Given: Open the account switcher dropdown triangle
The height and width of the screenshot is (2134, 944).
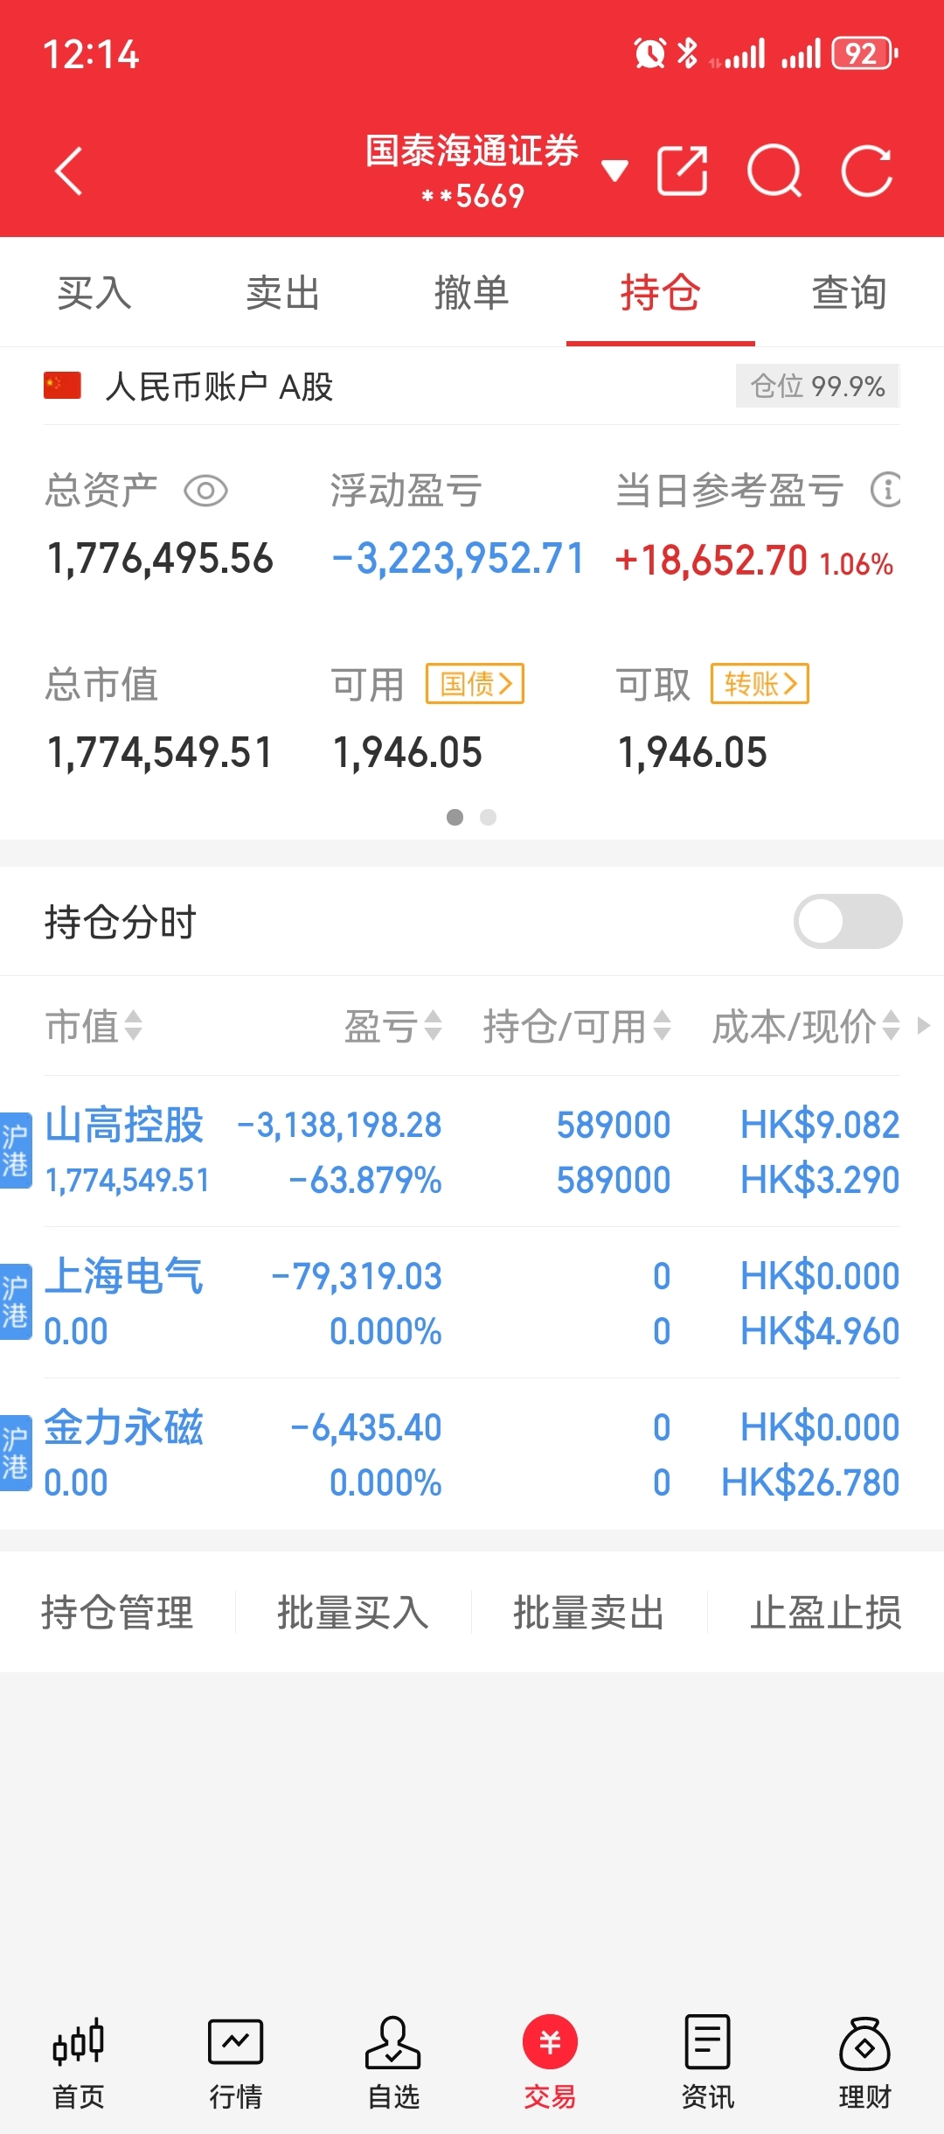Looking at the screenshot, I should point(615,170).
